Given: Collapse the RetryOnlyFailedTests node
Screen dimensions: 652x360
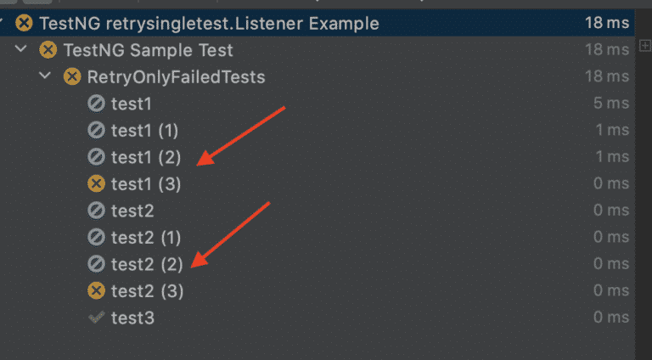Looking at the screenshot, I should pos(45,76).
